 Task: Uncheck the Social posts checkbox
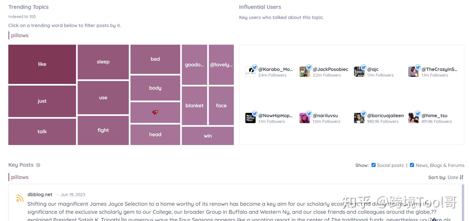(x=373, y=165)
